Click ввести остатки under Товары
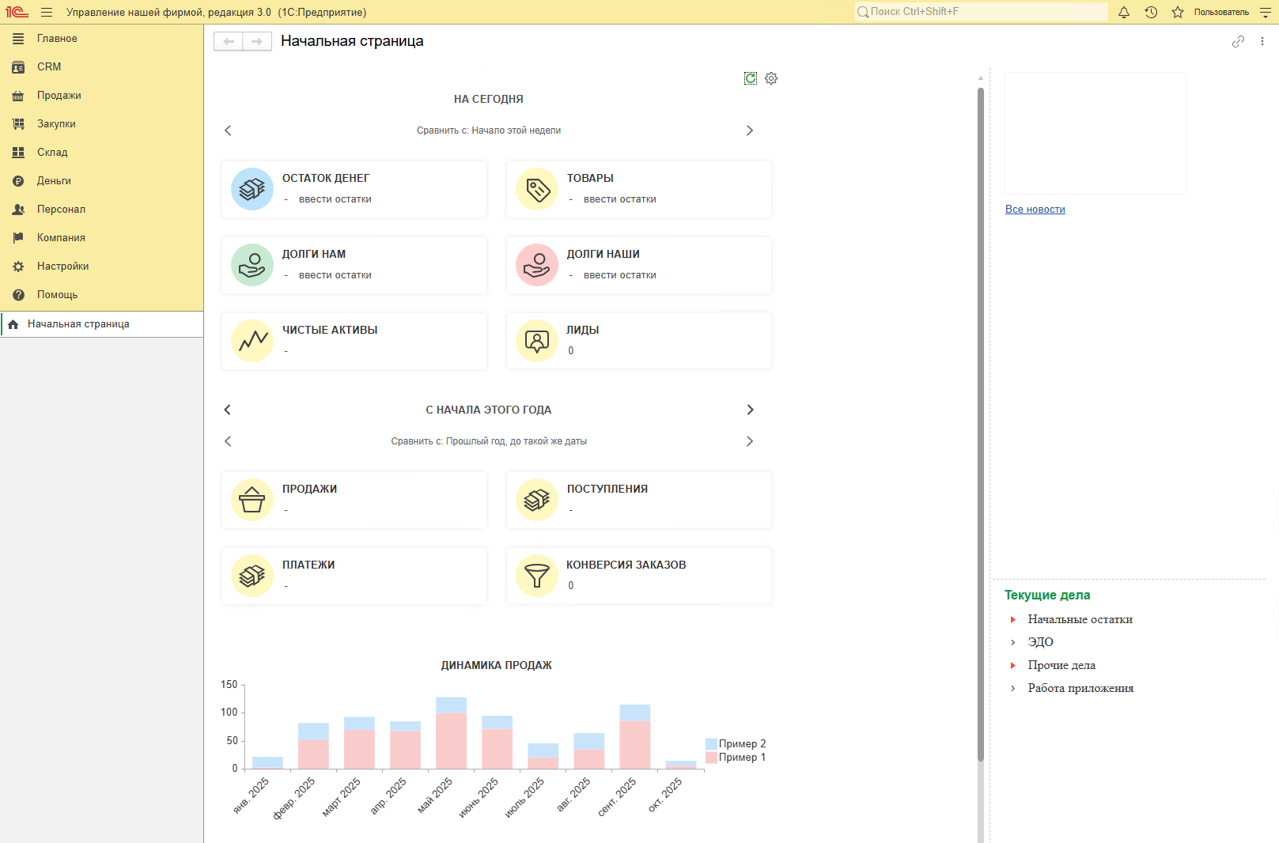Screen dimensions: 1279x843 619,199
